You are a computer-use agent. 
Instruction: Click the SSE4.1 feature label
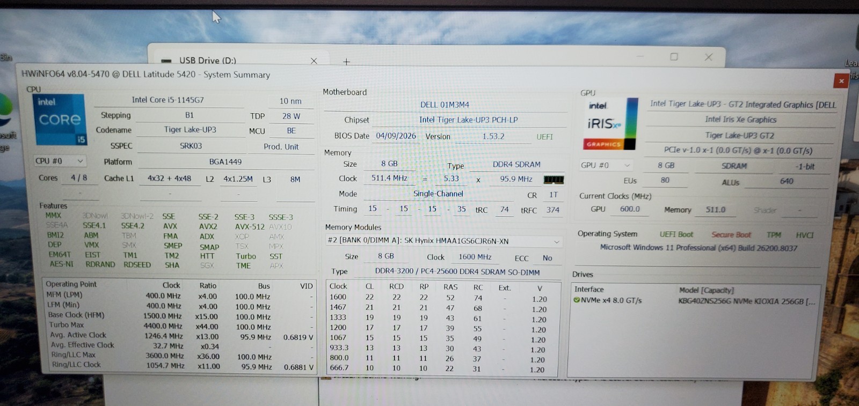coord(94,226)
